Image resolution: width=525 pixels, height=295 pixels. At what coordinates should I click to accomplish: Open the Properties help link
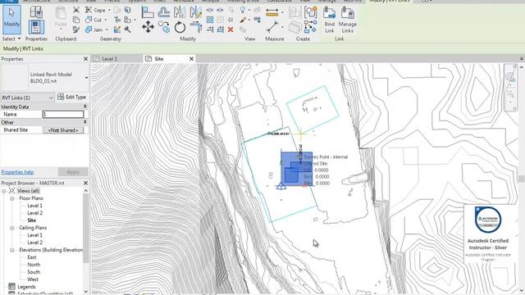tap(17, 172)
